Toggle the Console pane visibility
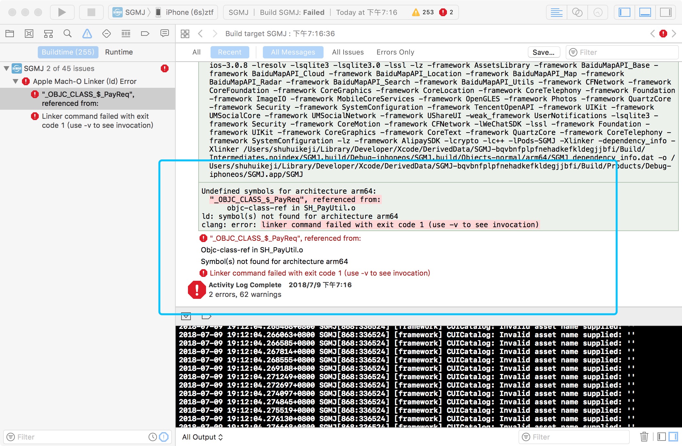This screenshot has width=682, height=446. [x=673, y=437]
